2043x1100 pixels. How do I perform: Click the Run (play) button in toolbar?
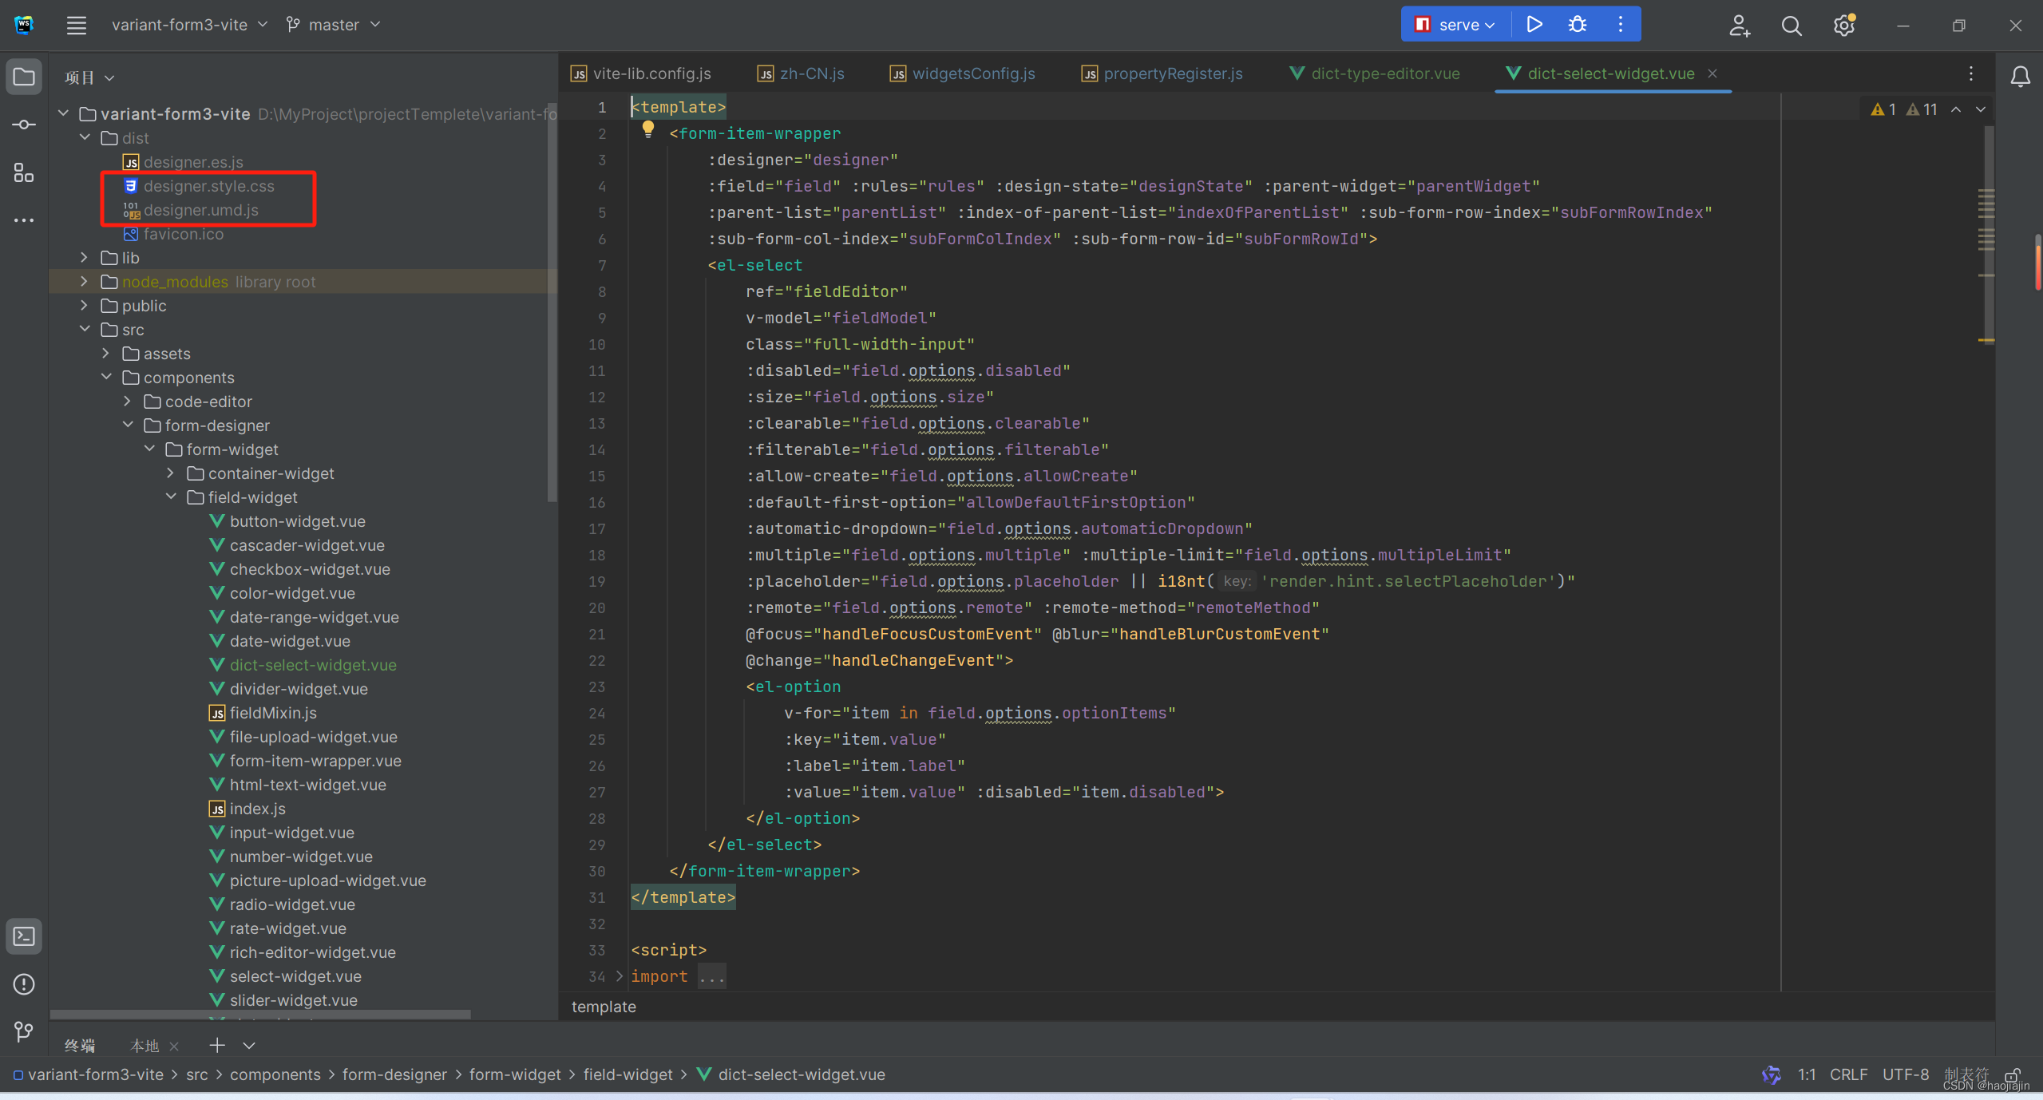pyautogui.click(x=1534, y=24)
